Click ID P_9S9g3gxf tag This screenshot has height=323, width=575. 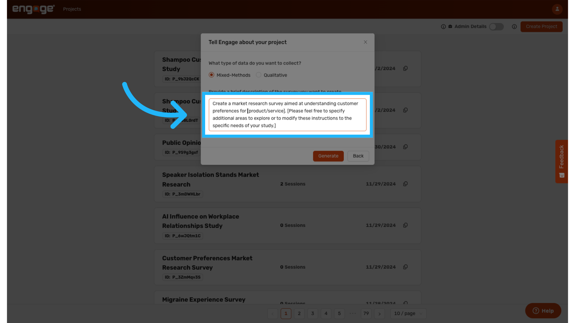[x=181, y=153]
